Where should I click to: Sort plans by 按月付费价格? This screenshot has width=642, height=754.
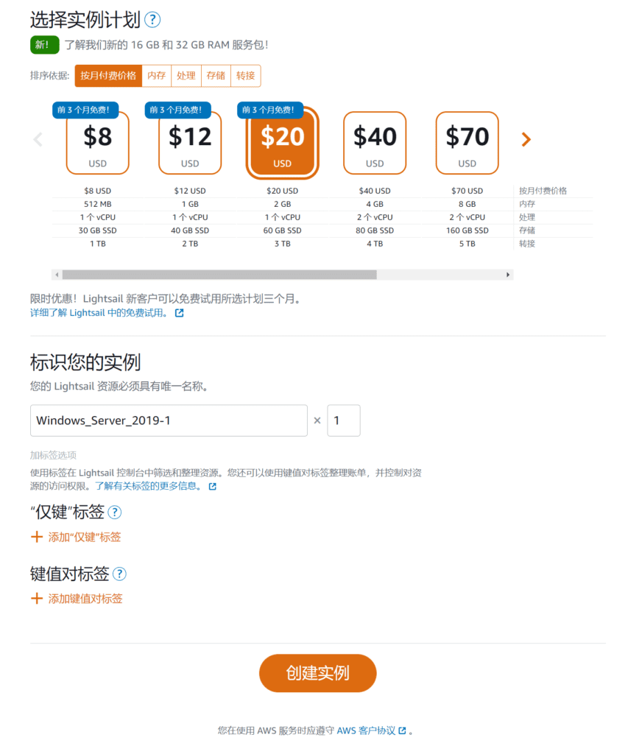pos(108,76)
